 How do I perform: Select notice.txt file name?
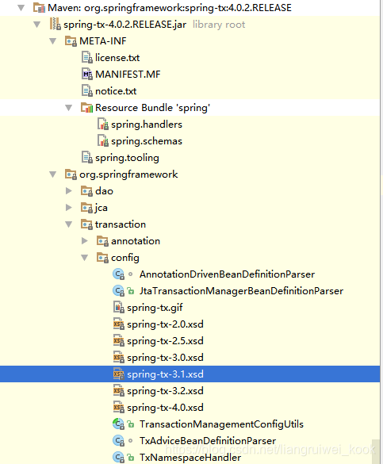pyautogui.click(x=116, y=91)
